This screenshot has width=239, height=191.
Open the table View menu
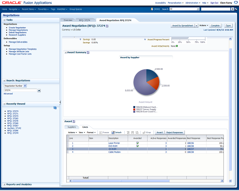[82, 132]
